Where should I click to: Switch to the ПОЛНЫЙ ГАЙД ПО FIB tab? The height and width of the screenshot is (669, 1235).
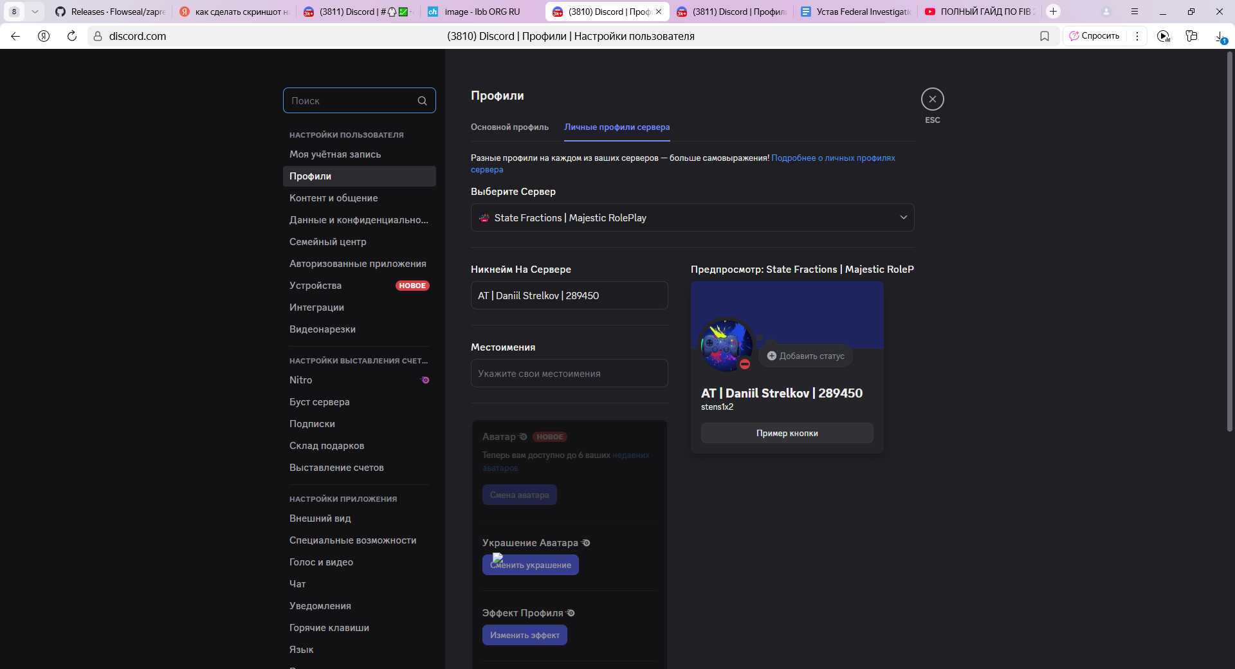click(980, 12)
